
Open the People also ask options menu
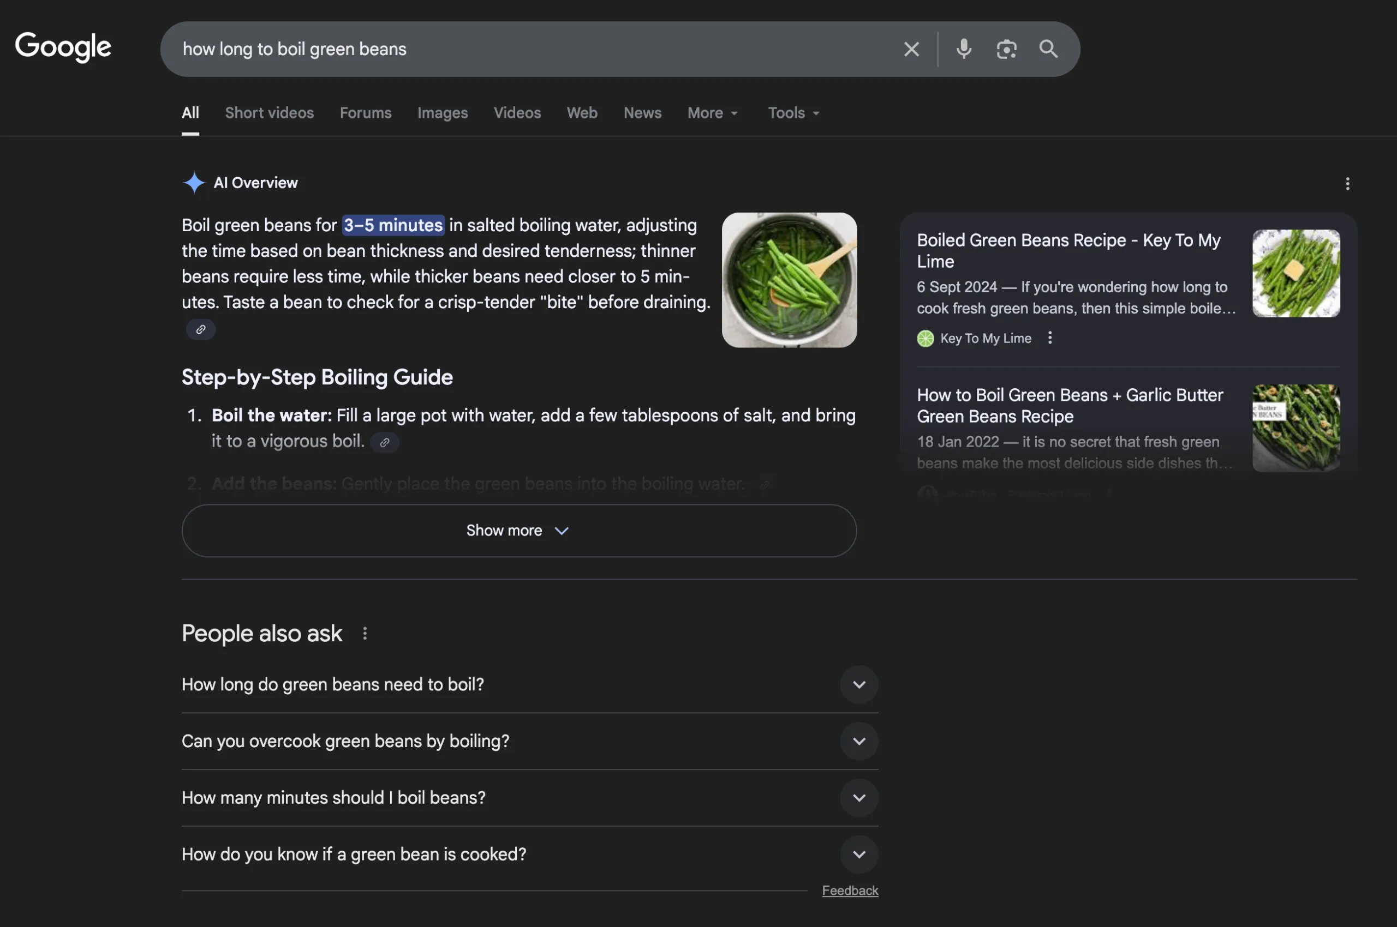point(365,634)
